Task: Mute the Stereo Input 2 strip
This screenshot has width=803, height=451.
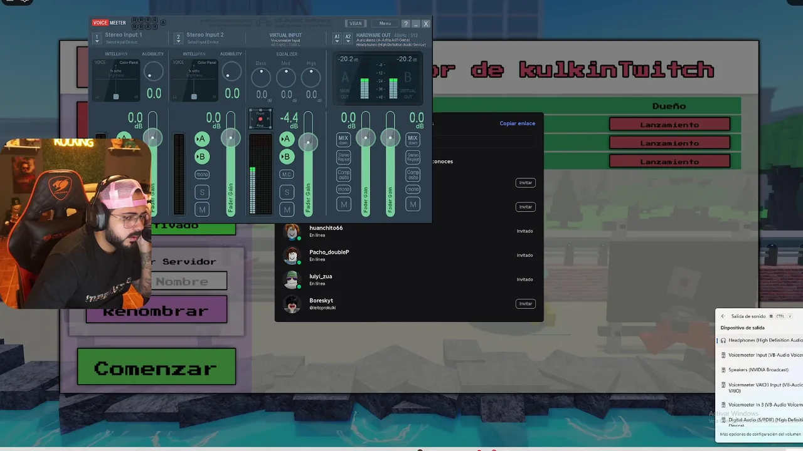Action: 202,209
